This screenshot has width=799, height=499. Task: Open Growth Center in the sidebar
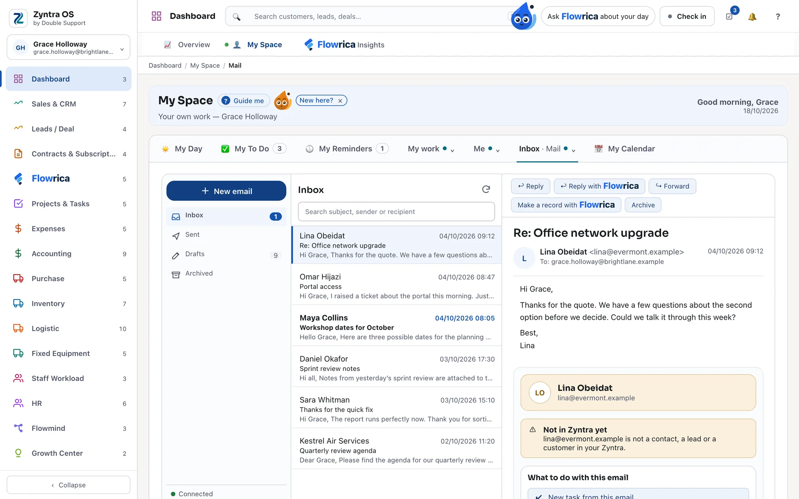pyautogui.click(x=68, y=453)
